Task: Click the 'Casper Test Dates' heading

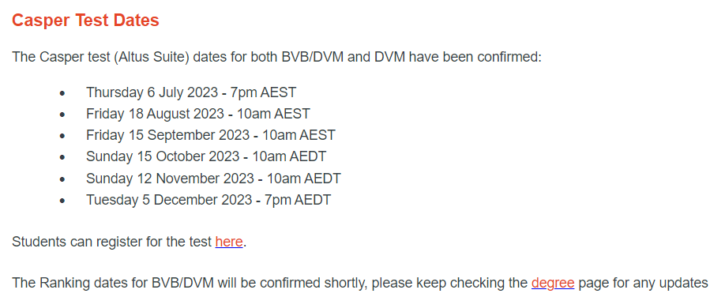Action: coord(85,21)
